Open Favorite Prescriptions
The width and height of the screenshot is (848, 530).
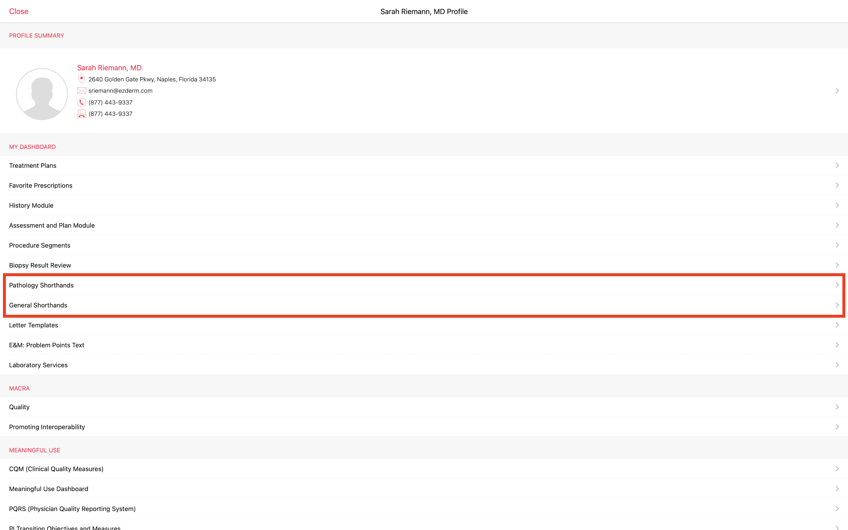click(x=424, y=185)
